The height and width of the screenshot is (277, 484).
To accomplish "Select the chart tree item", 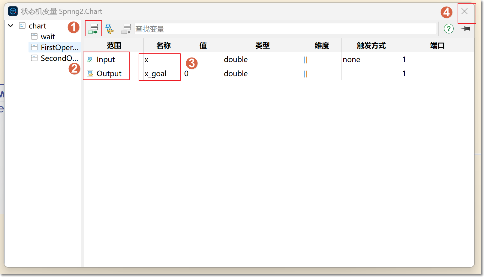I will (38, 26).
